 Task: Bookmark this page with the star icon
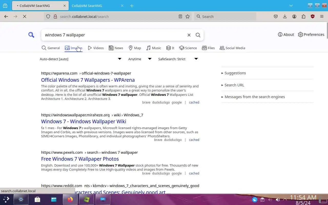pos(188,16)
